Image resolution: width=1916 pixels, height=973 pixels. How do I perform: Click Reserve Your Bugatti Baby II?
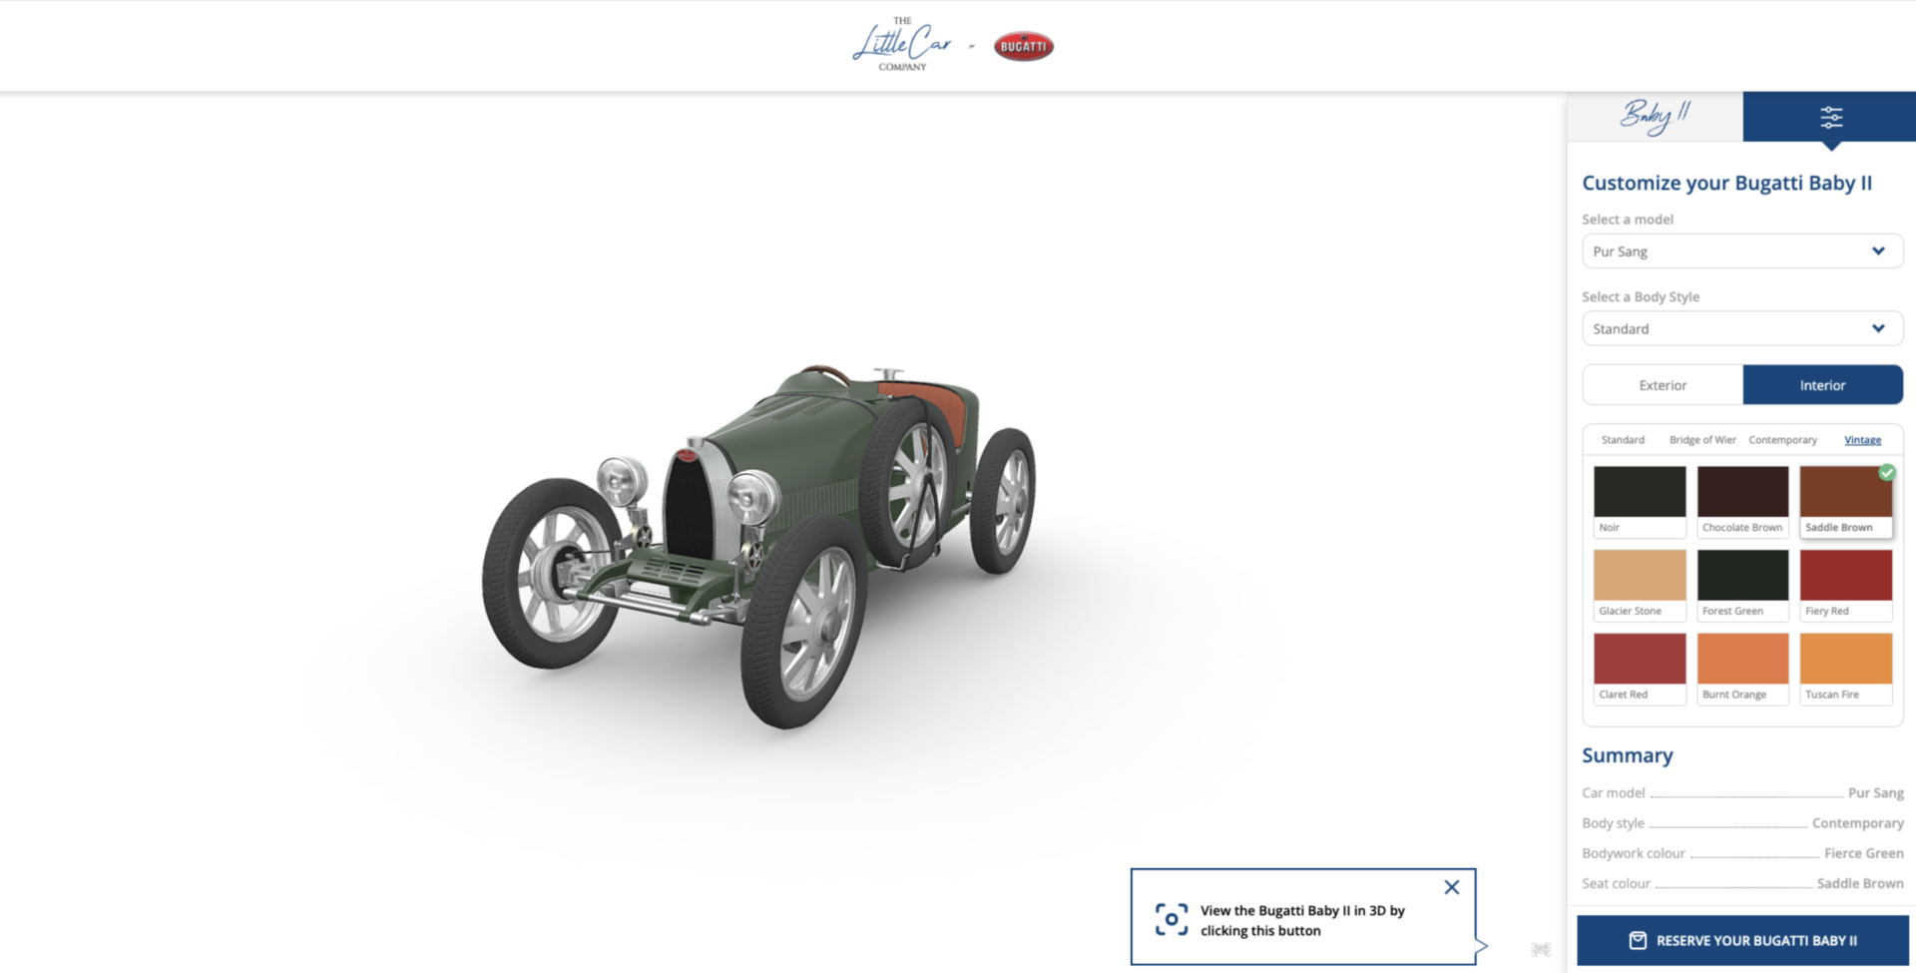(x=1741, y=939)
